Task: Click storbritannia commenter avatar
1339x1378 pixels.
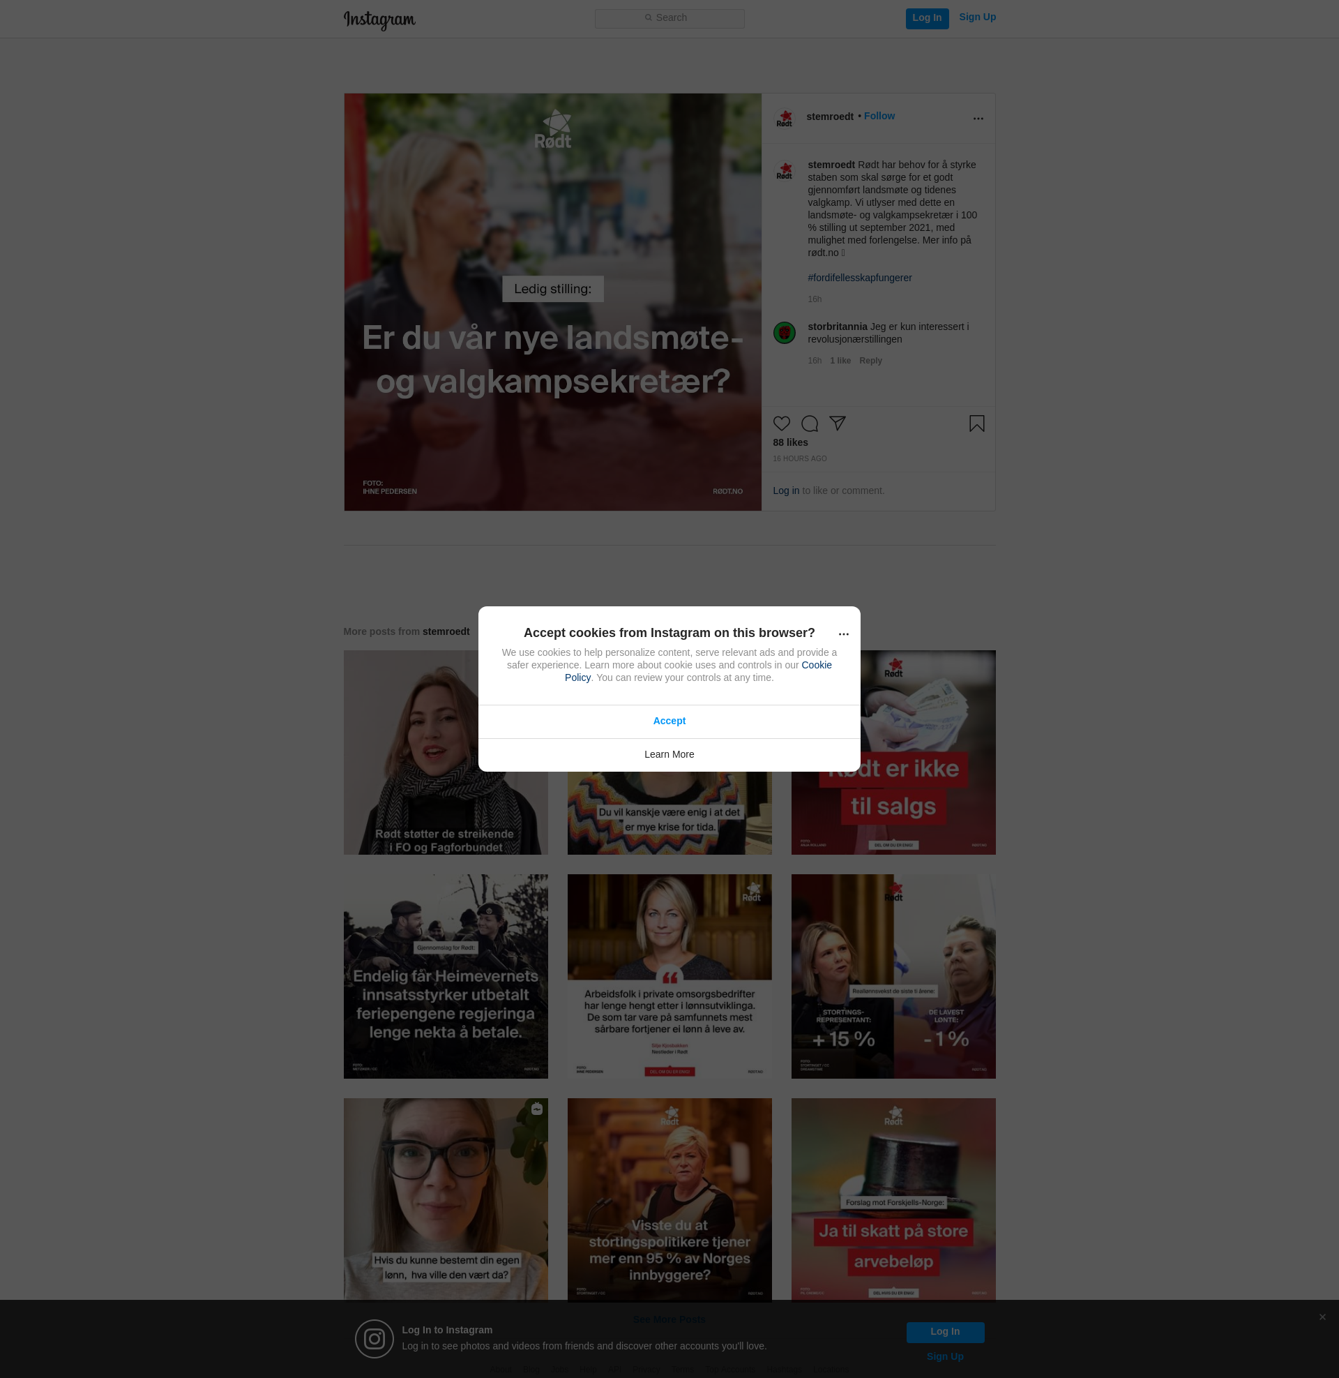Action: (x=784, y=333)
